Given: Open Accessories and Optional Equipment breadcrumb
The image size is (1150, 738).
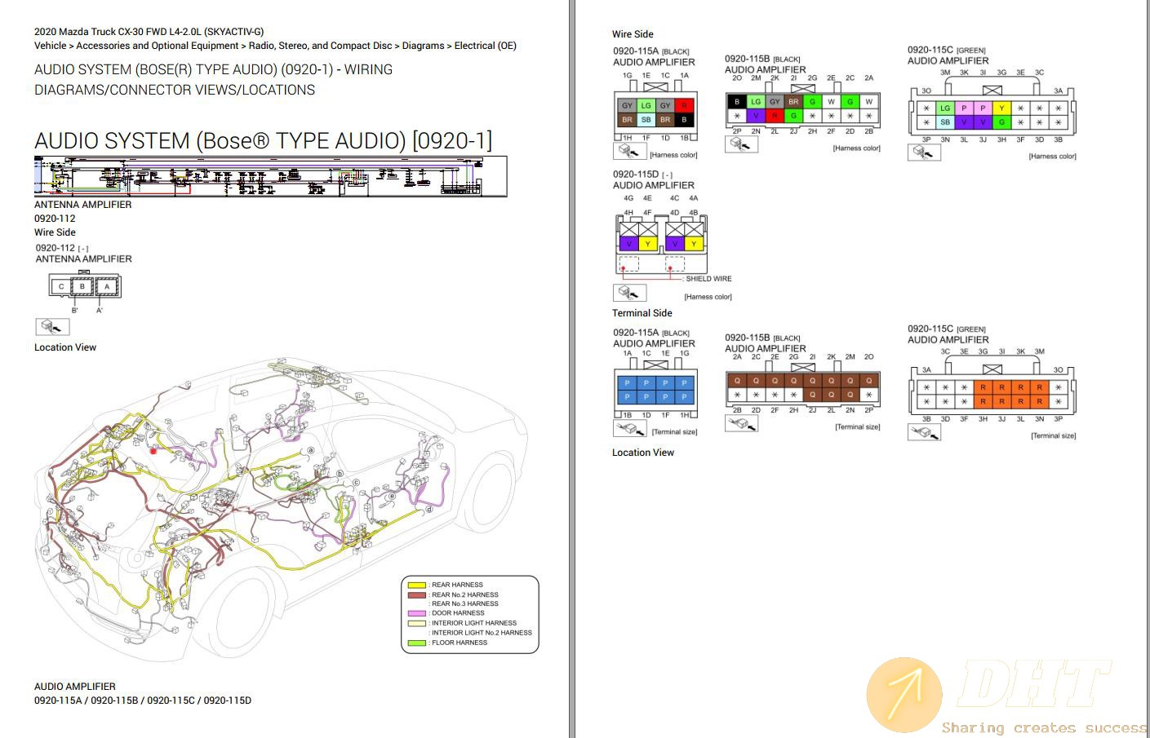Looking at the screenshot, I should (158, 46).
